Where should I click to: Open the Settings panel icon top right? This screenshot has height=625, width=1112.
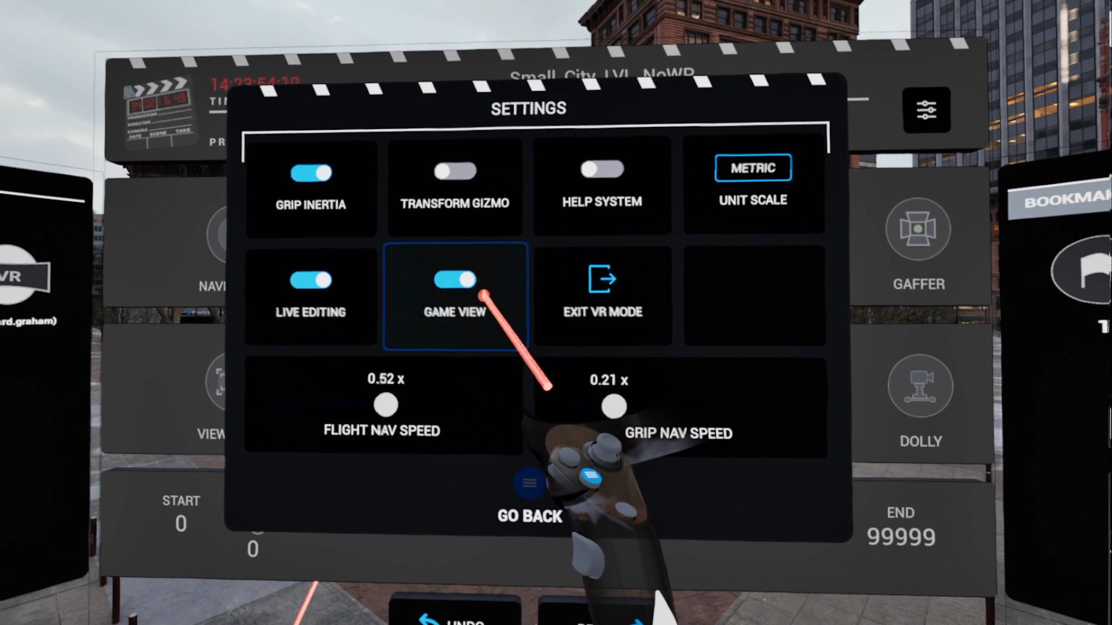pos(926,110)
